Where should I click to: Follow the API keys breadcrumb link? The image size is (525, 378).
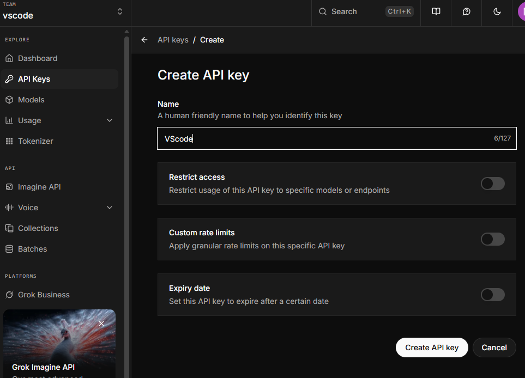(173, 40)
